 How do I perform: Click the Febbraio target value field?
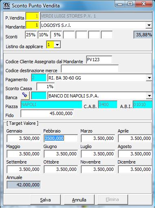click(61, 138)
